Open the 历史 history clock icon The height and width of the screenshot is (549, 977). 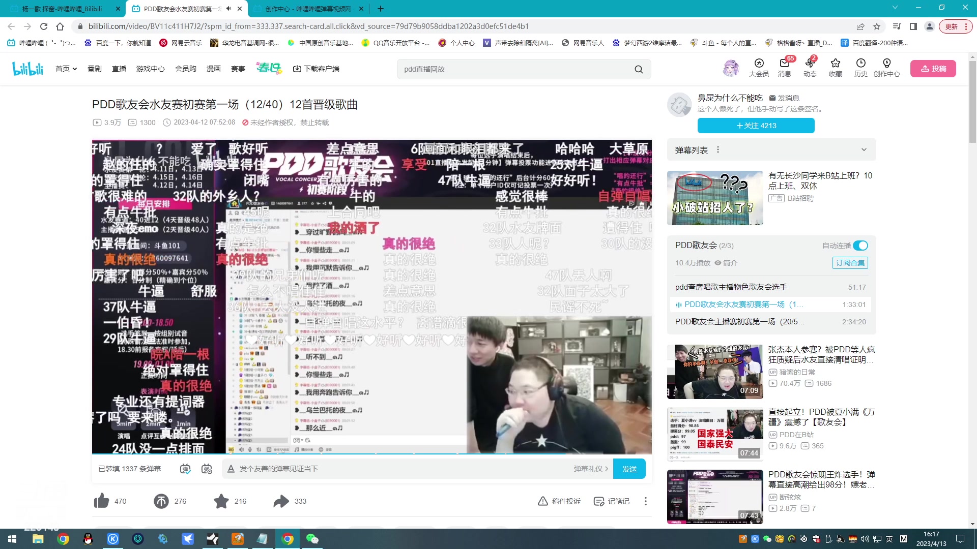click(860, 68)
